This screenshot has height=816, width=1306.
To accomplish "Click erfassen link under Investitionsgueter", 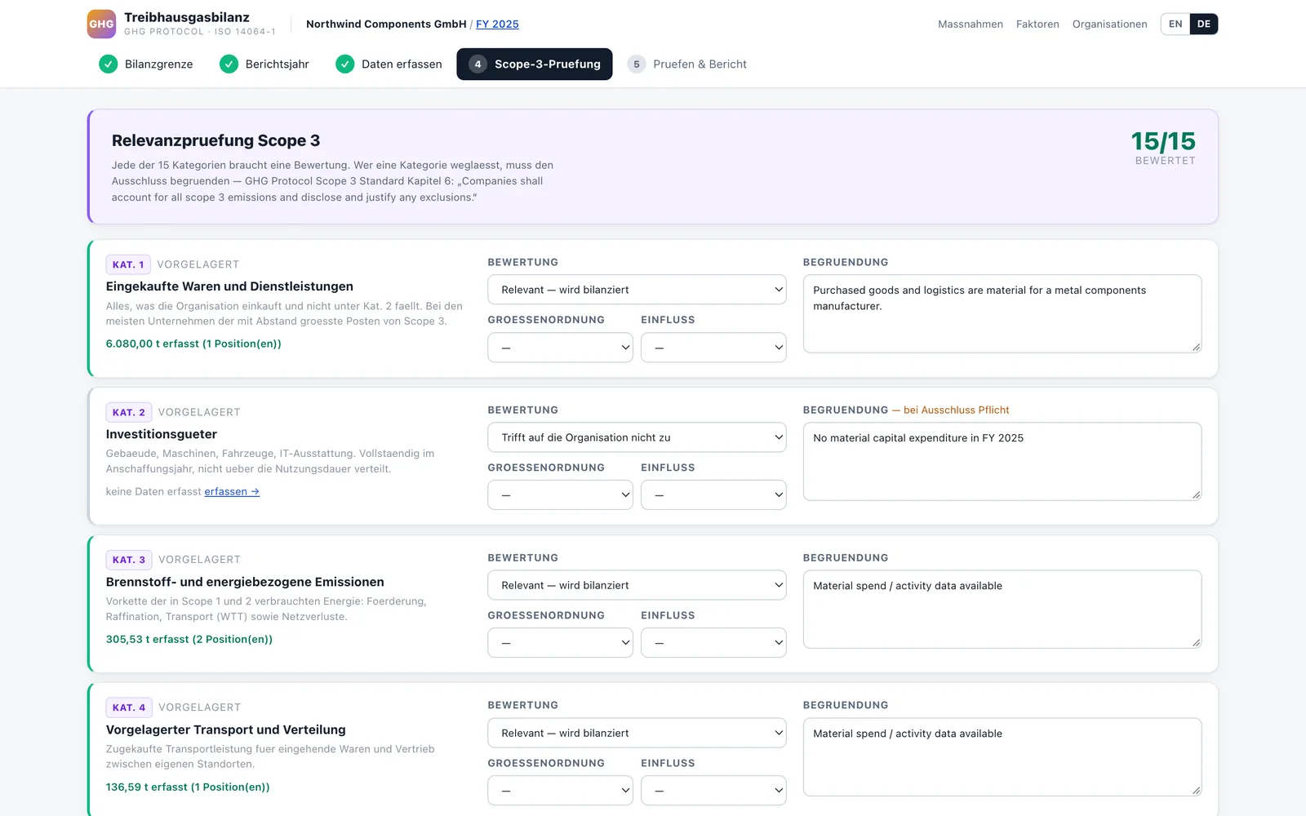I will (x=232, y=491).
